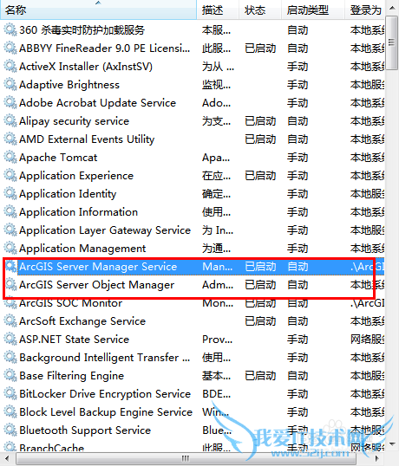Select the 360 杀毒实时防护加载服务 row
Image resolution: width=399 pixels, height=466 pixels.
click(x=82, y=30)
